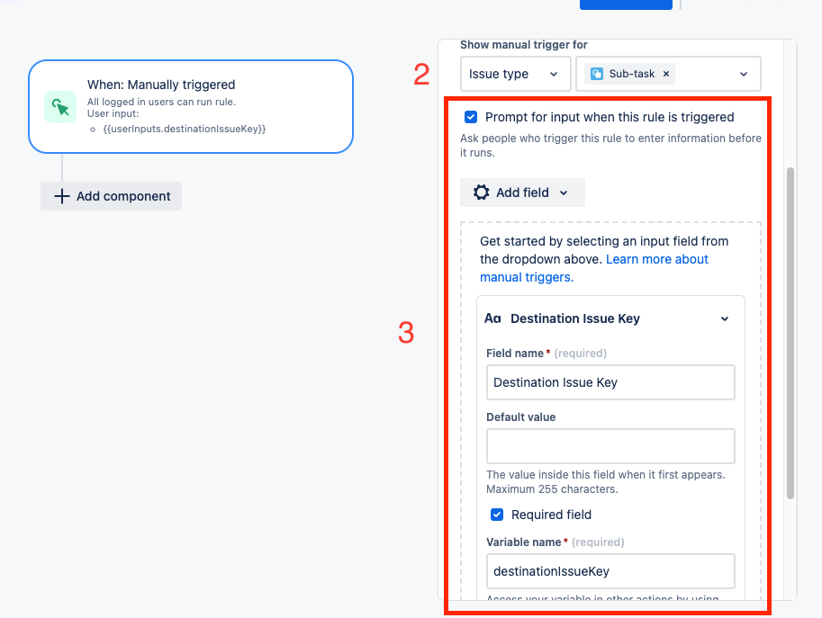
Task: Uncheck Prompt for input when rule triggered
Action: click(x=471, y=117)
